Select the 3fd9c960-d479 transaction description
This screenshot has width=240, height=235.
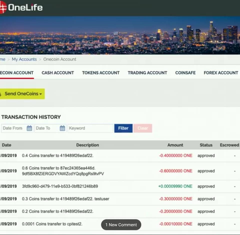(x=60, y=186)
